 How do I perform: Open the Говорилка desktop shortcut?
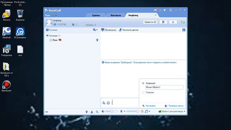tap(6, 51)
